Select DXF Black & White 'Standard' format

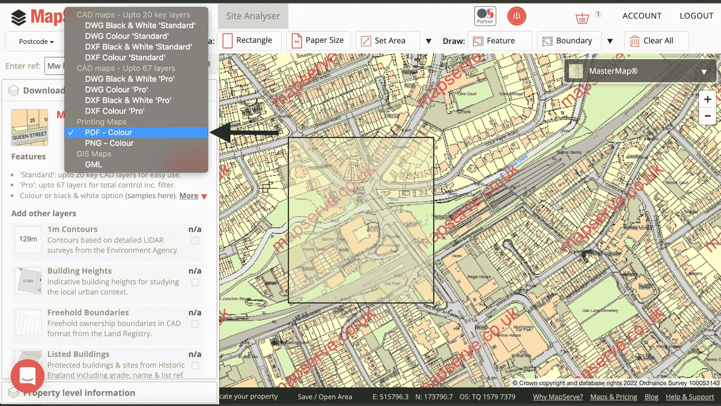point(136,47)
